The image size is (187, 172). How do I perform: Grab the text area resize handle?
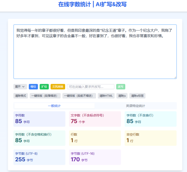click(175, 78)
